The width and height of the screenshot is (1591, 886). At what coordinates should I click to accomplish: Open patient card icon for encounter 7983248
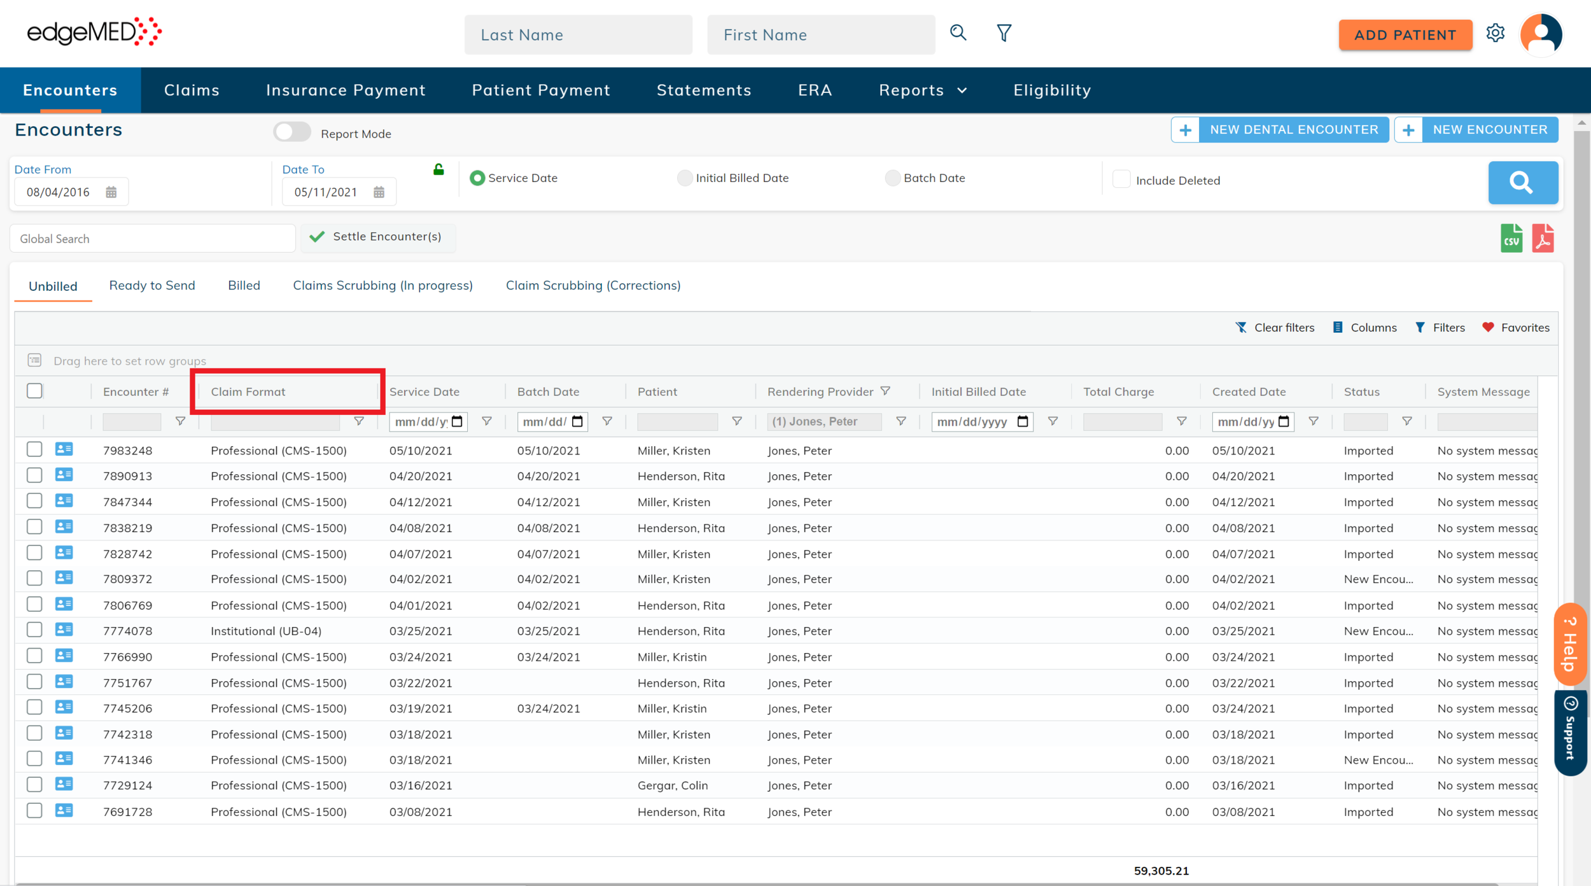click(64, 449)
